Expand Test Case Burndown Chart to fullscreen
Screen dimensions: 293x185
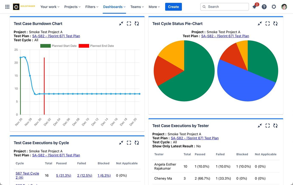coord(129,24)
